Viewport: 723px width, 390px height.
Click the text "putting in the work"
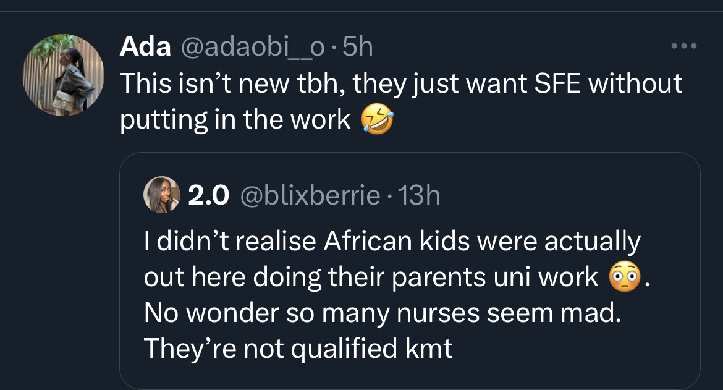(x=235, y=120)
